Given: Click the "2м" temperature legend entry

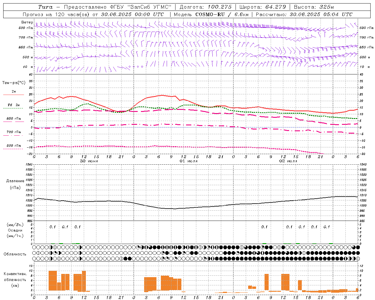Looking at the screenshot, I should [14, 91].
